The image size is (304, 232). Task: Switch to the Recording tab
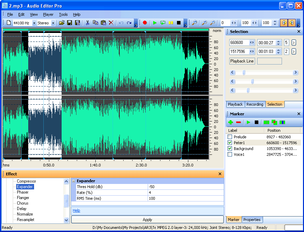coord(255,104)
